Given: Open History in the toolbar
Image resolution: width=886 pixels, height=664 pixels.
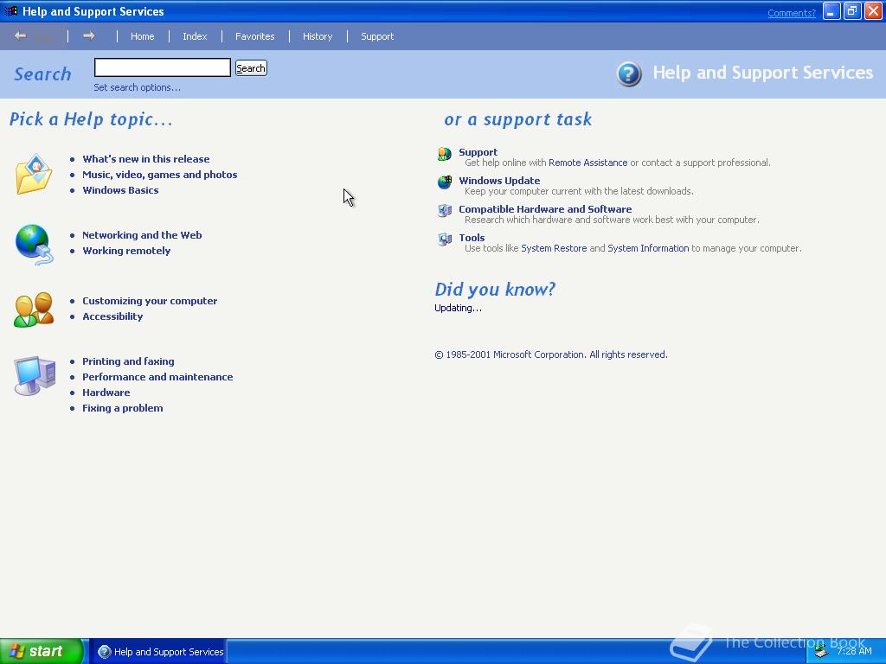Looking at the screenshot, I should tap(318, 36).
